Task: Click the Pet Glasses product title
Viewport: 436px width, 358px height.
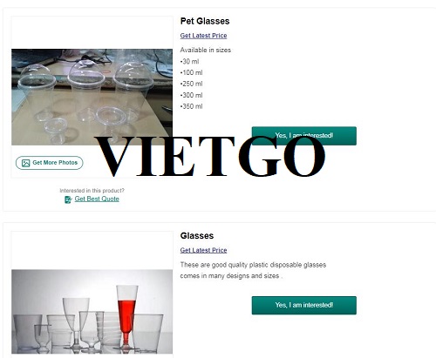Action: point(205,21)
